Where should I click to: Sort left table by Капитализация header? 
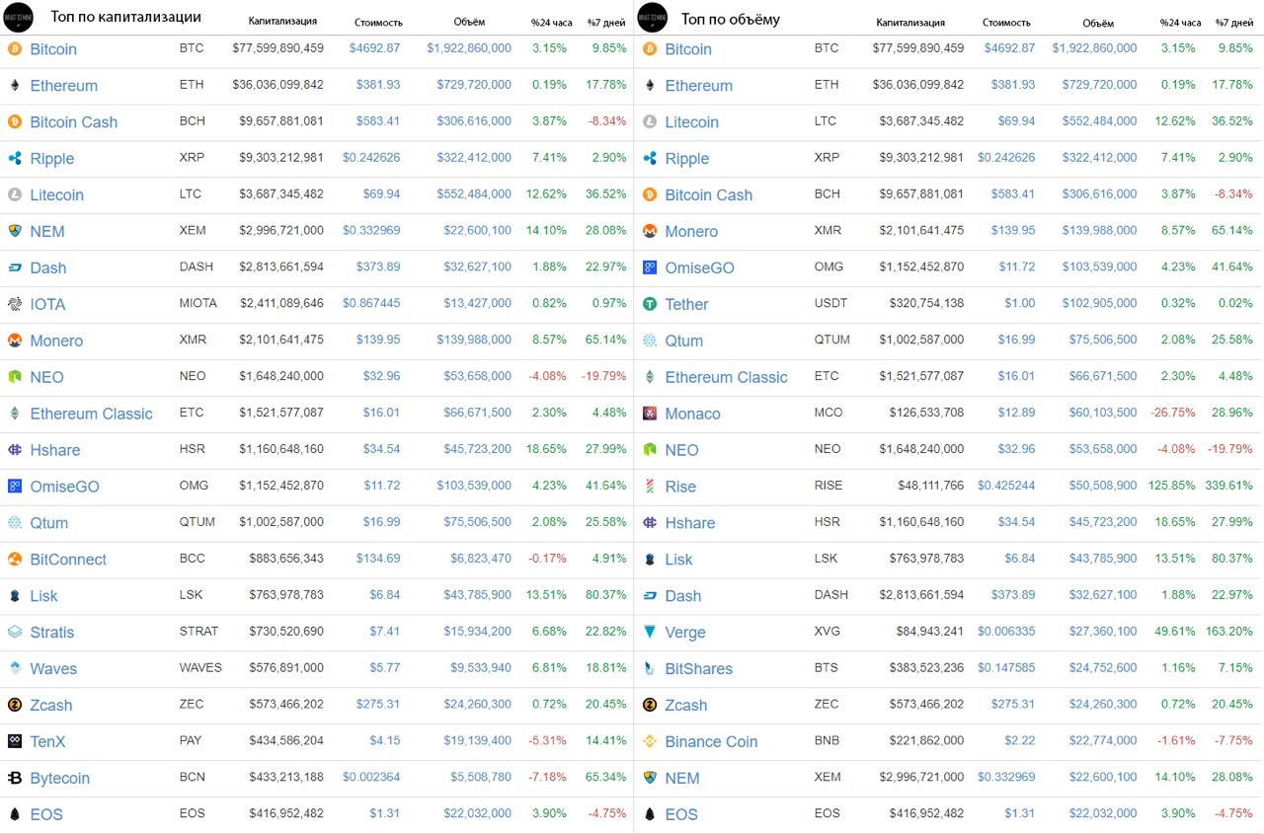(282, 22)
